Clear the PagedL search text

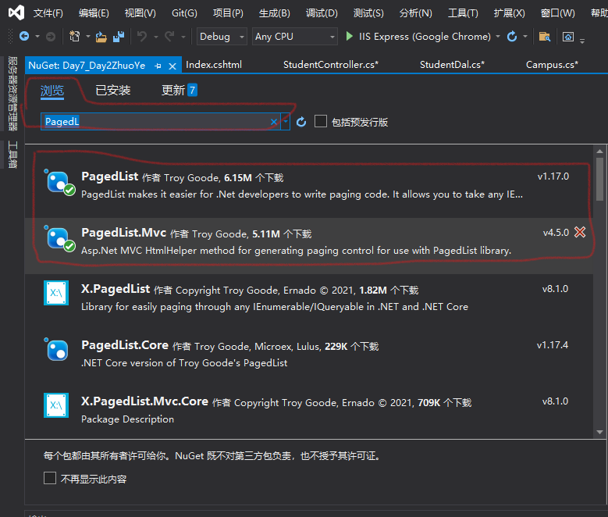coord(274,122)
